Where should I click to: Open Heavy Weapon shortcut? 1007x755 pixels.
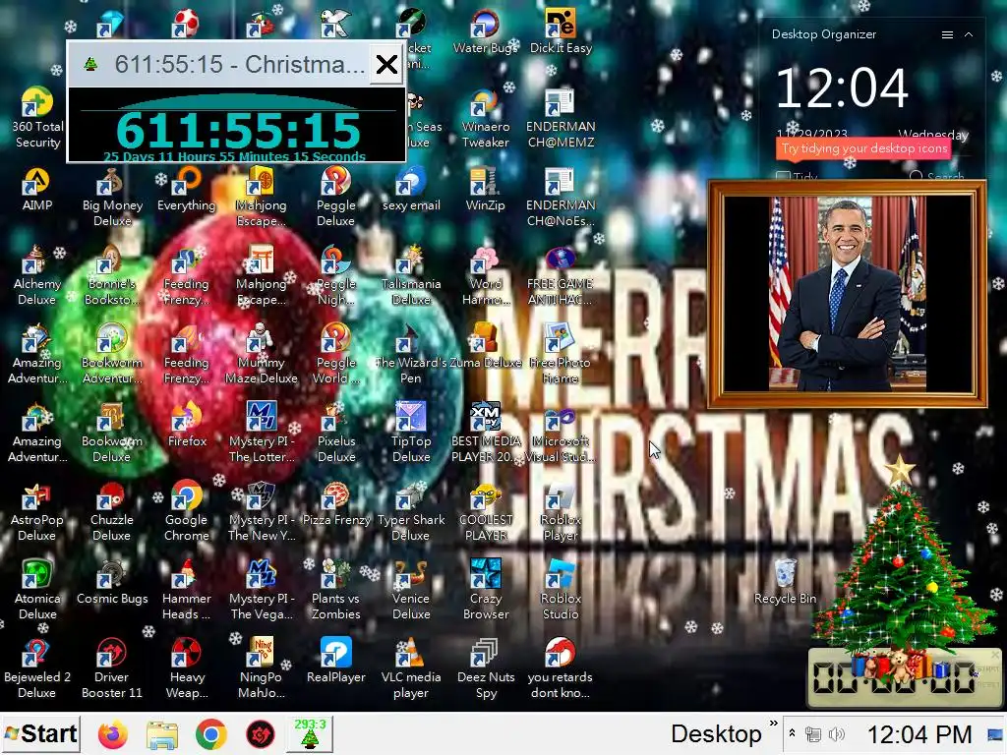[186, 668]
